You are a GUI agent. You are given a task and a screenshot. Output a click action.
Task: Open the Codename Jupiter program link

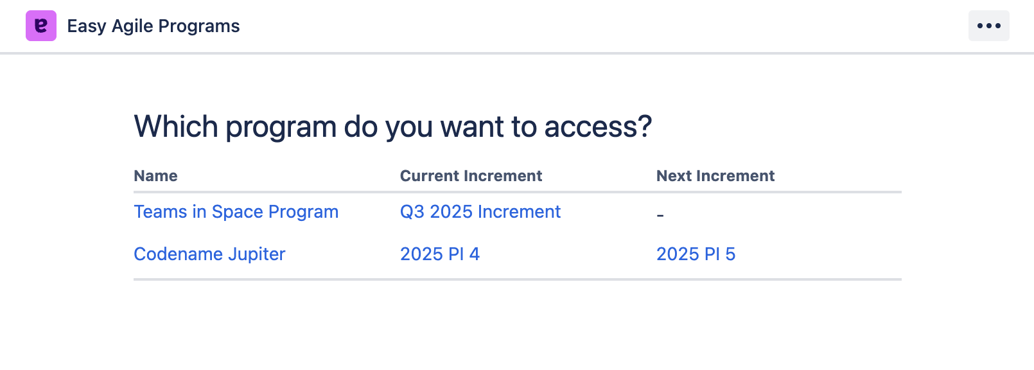click(x=209, y=254)
